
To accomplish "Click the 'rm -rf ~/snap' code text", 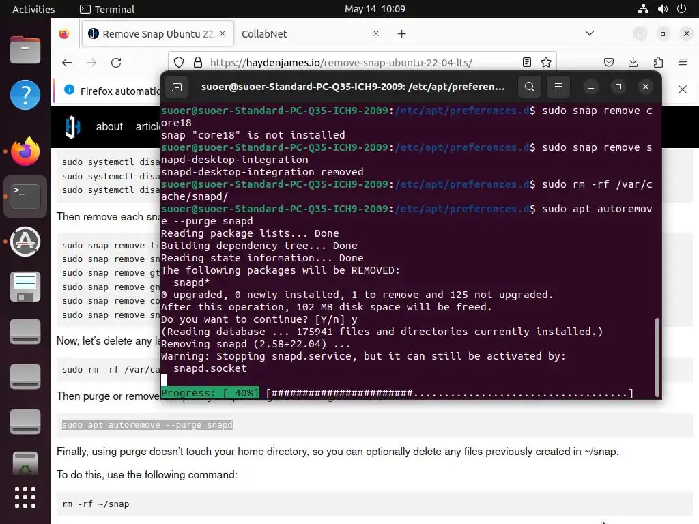I will (96, 504).
